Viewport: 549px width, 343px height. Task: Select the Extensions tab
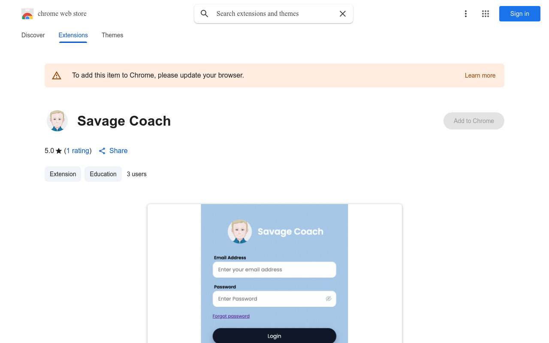[73, 35]
